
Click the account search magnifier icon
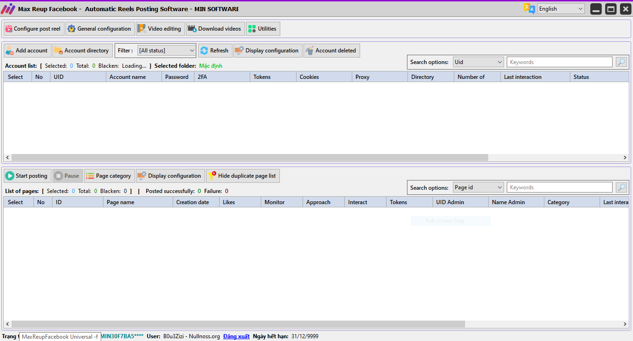[x=621, y=62]
